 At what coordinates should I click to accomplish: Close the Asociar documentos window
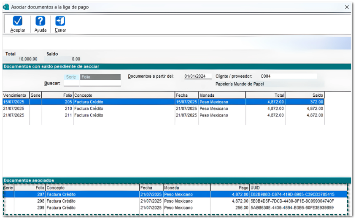(347, 7)
